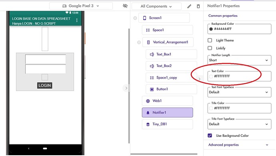The image size is (276, 156).
Task: Expand the Advanced properties section
Action: coord(239,145)
